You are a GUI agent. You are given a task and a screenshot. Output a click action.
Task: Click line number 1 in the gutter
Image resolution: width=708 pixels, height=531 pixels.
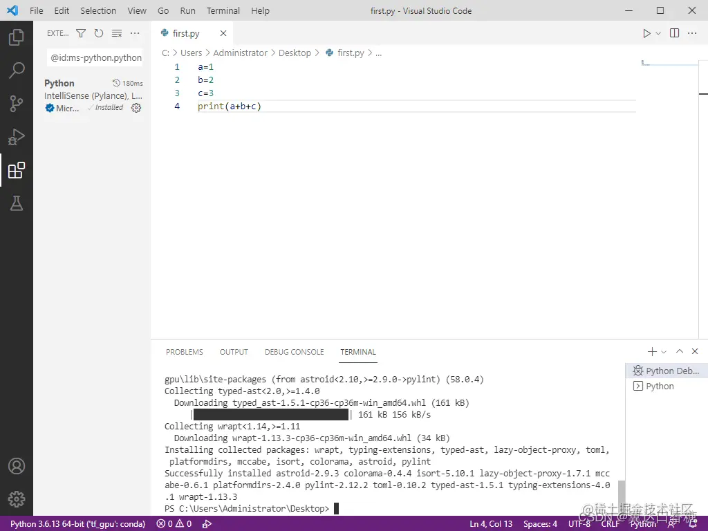pyautogui.click(x=177, y=67)
